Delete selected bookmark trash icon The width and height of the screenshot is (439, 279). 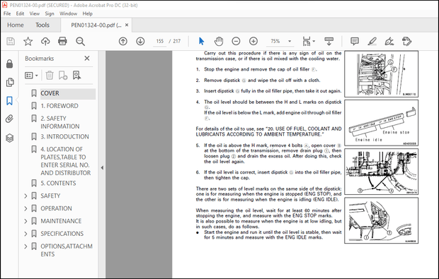[x=50, y=76]
